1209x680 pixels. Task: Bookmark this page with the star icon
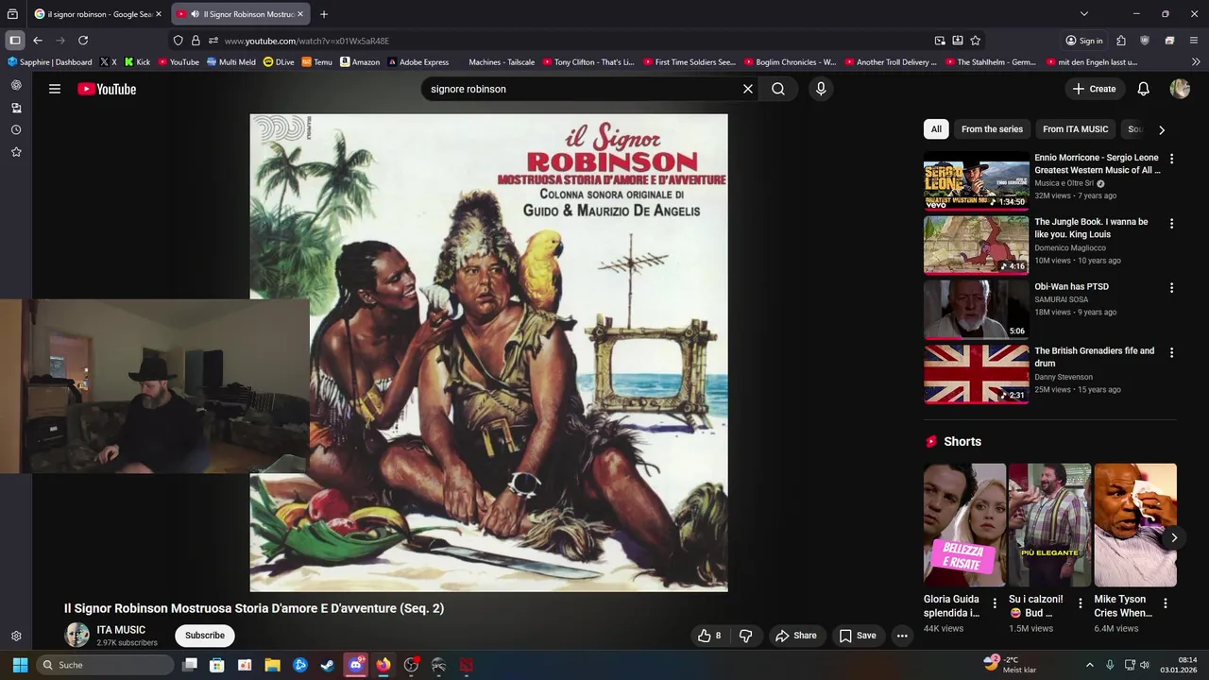[x=976, y=41]
